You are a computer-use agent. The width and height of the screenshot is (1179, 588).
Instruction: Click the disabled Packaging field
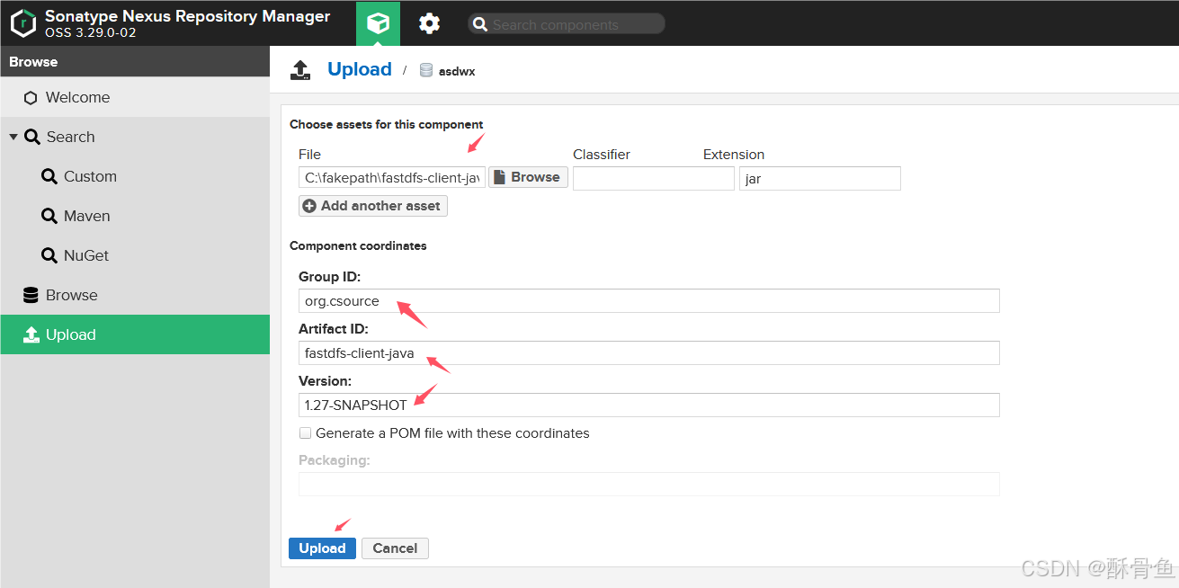point(649,484)
